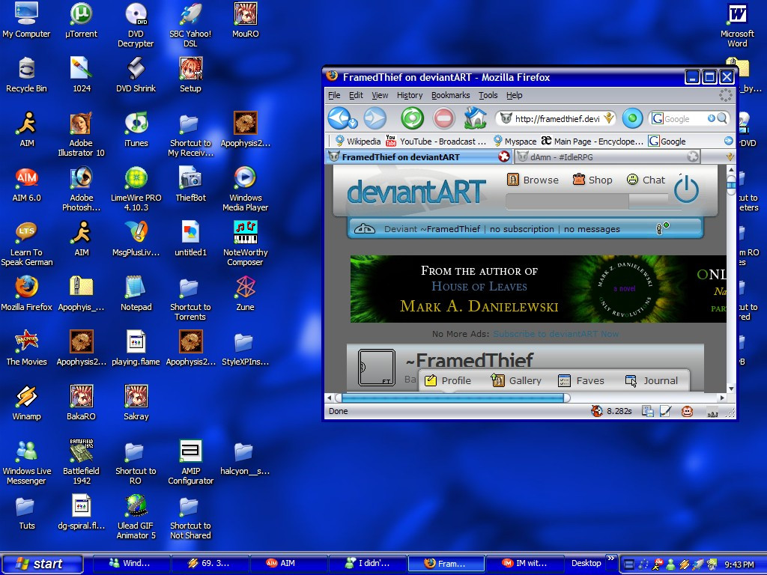Click the Windows start button
767x575 pixels.
coord(42,564)
